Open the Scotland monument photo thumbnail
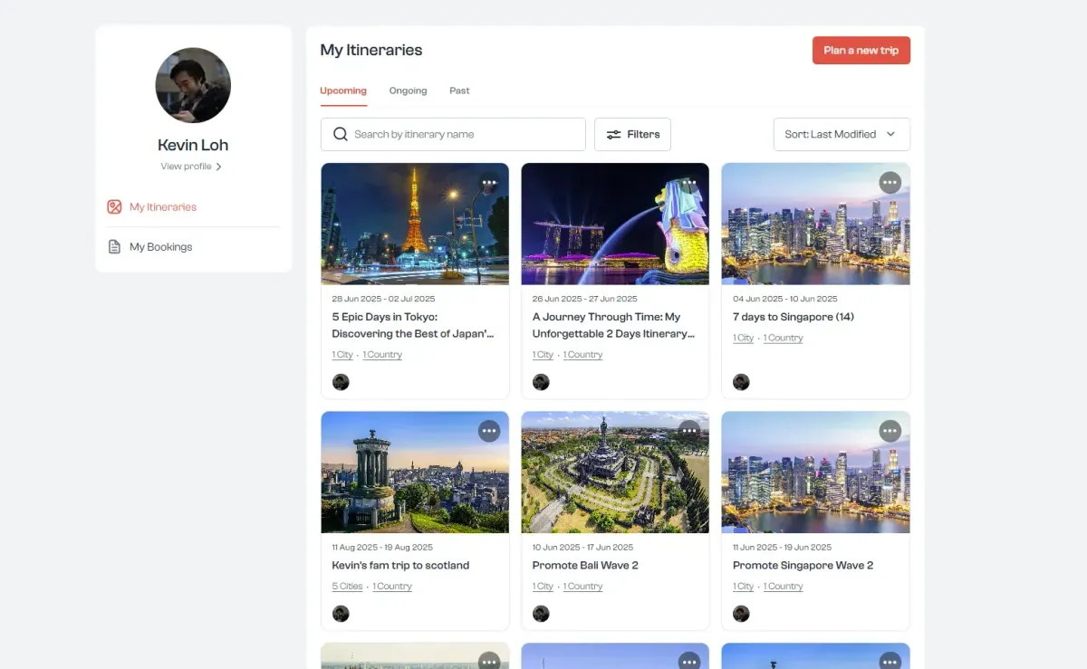1087x669 pixels. (x=415, y=472)
